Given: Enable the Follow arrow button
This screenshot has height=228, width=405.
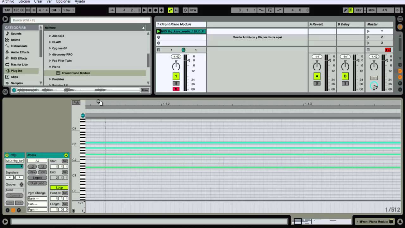Looking at the screenshot, I should click(x=112, y=10).
